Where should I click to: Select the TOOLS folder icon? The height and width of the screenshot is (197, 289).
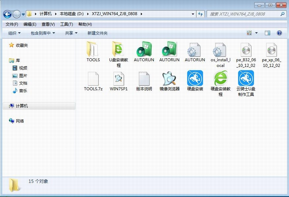(x=93, y=50)
